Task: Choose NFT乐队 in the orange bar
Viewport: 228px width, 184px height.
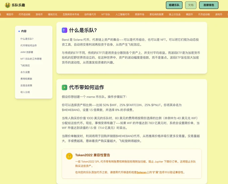Action: 106,14
